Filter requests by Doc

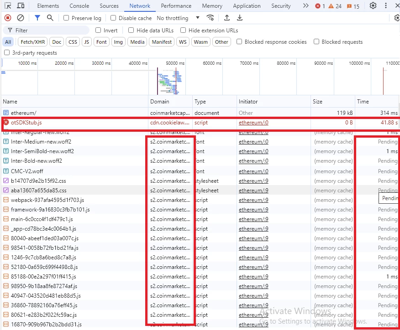[x=57, y=42]
